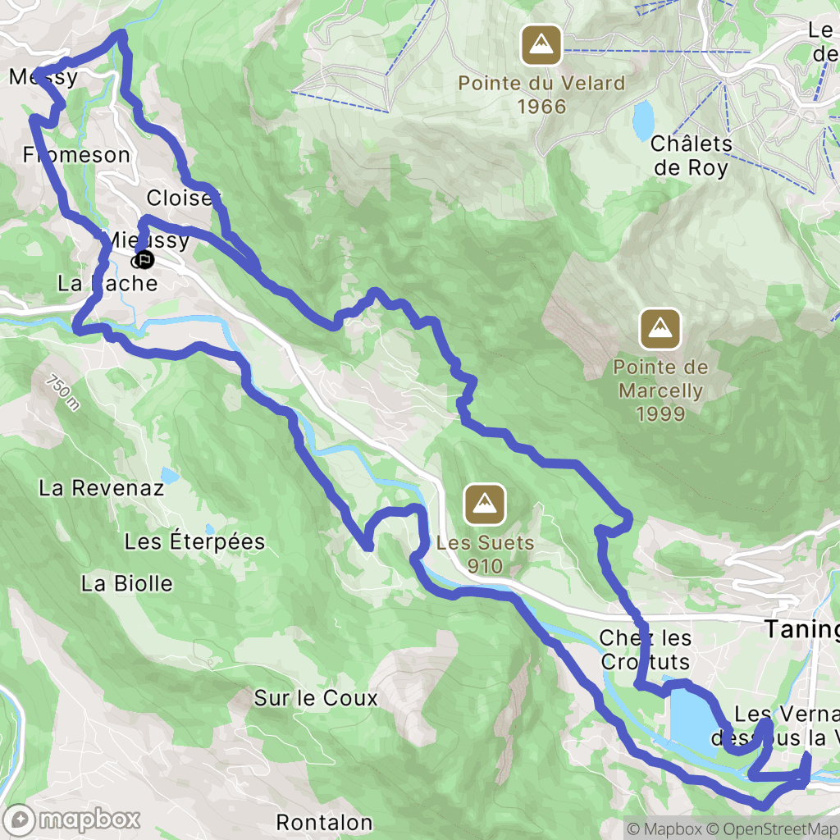Click the route start flag marker at Mieussy
The image size is (840, 840).
[144, 260]
